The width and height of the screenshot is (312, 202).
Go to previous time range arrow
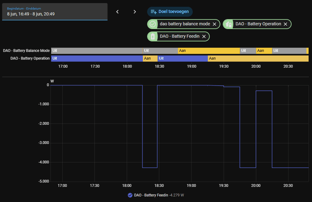pos(117,12)
